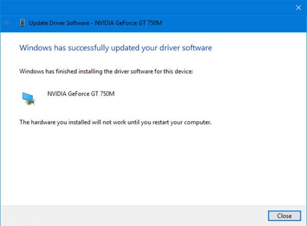Click the small device icon beside the window title
307x226 pixels.
pyautogui.click(x=21, y=22)
